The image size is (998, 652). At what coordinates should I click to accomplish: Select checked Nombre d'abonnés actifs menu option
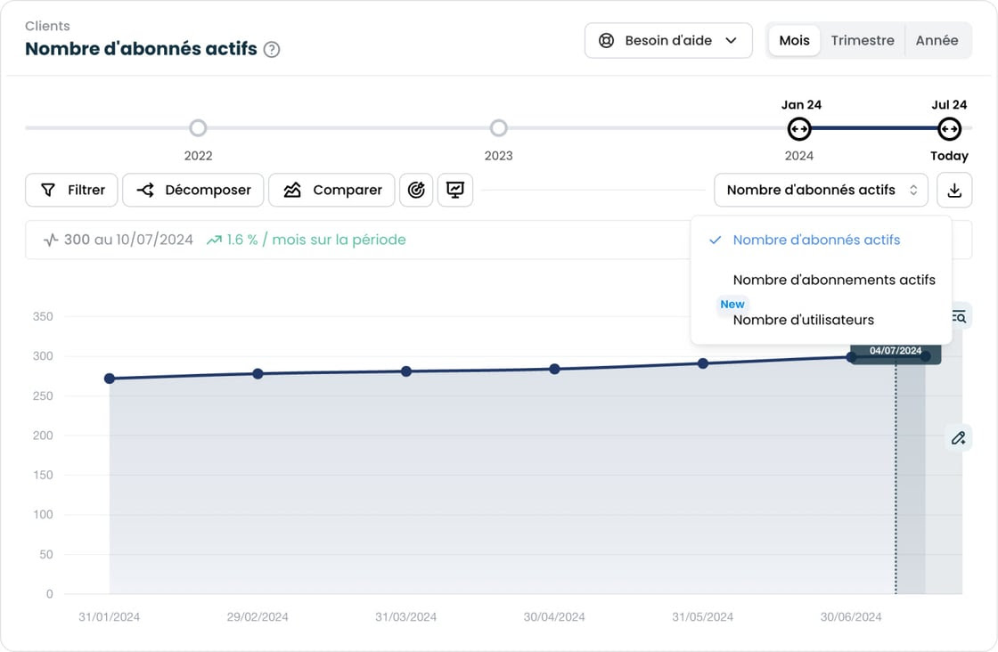(x=815, y=240)
